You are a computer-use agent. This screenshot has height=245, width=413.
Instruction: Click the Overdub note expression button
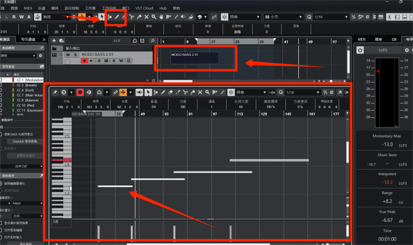pos(26,142)
